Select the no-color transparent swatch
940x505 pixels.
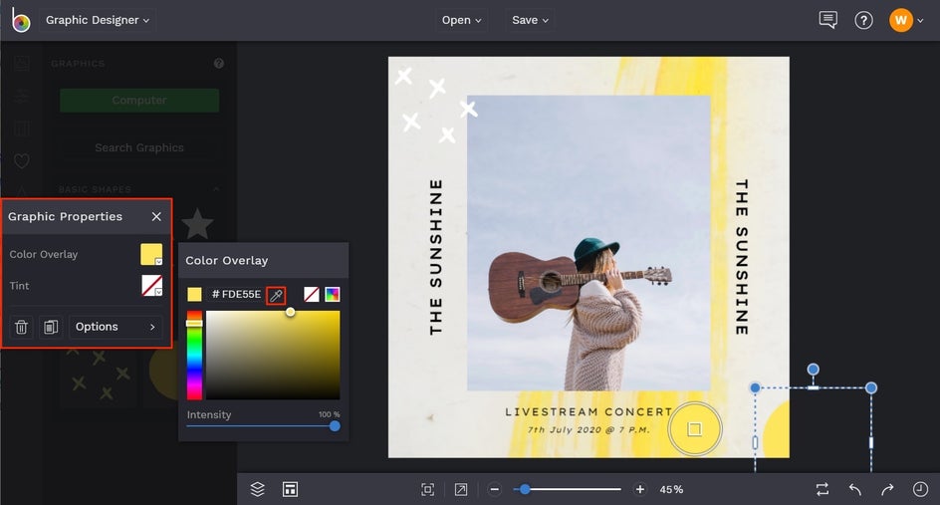(x=311, y=295)
